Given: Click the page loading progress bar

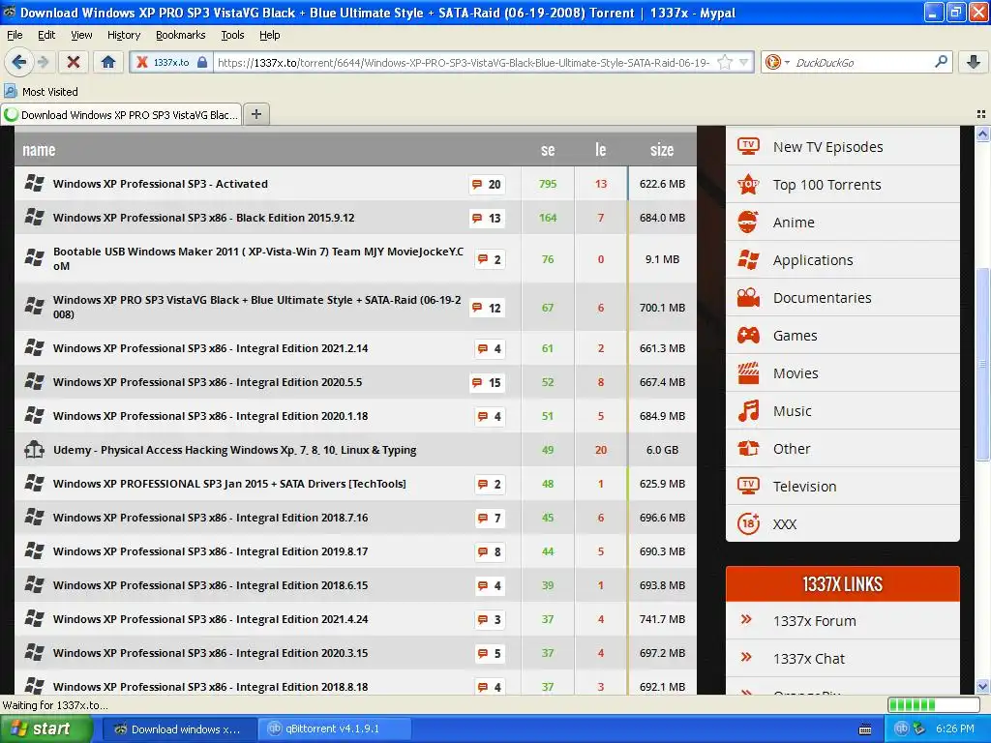Looking at the screenshot, I should pos(933,705).
